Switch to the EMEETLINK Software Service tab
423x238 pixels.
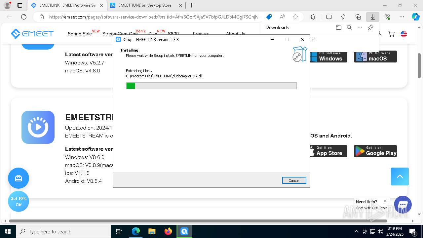(x=67, y=5)
